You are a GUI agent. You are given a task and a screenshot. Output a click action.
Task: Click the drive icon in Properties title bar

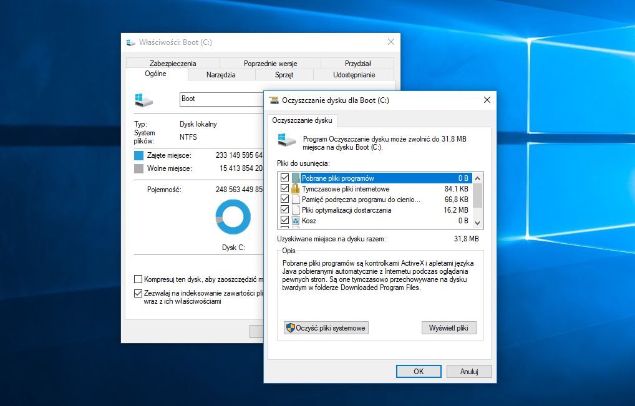tap(131, 42)
